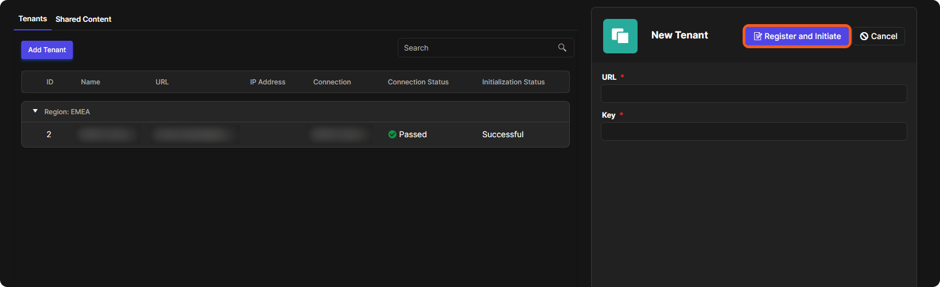Click the Add Tenant button

[47, 50]
